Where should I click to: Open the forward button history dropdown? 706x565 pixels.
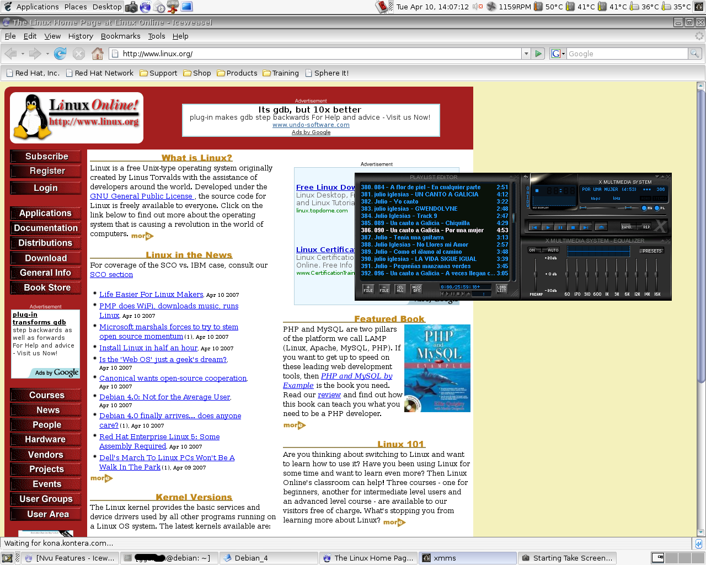[x=47, y=54]
